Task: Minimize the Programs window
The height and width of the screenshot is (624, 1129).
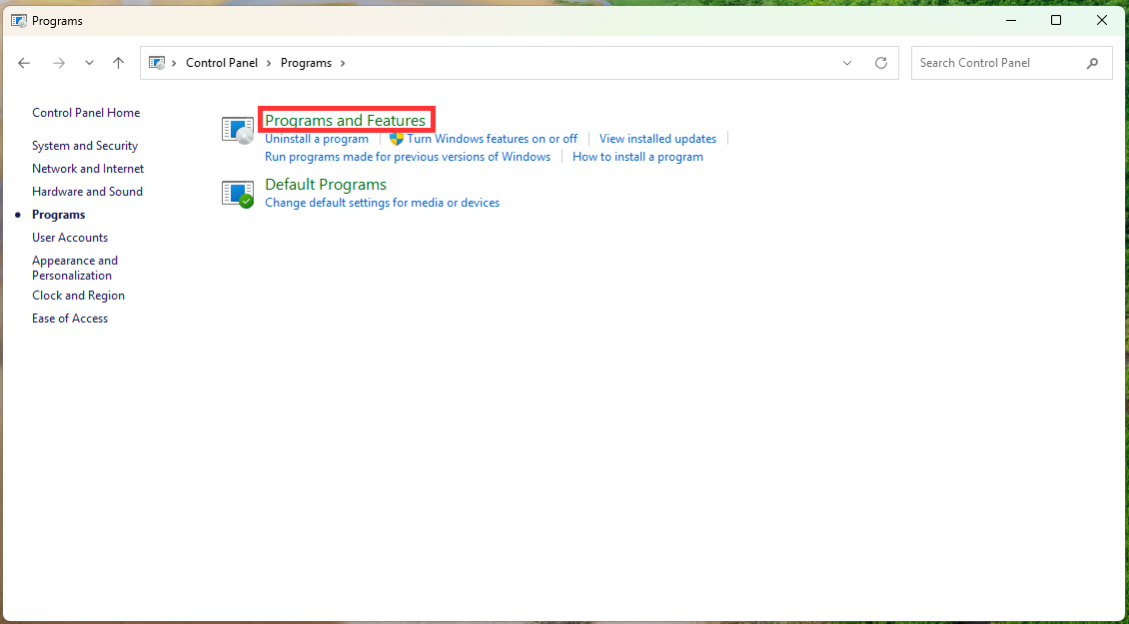Action: [1010, 20]
